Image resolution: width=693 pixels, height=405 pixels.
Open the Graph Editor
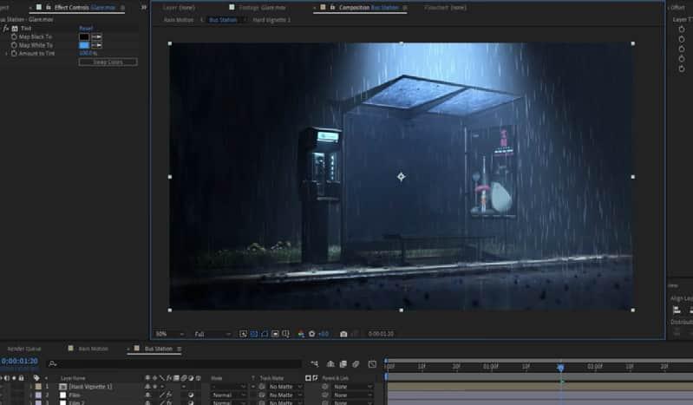pyautogui.click(x=372, y=364)
